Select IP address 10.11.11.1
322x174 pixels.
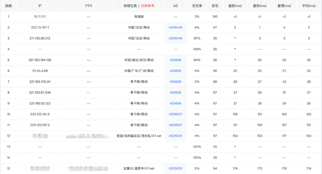click(x=40, y=16)
